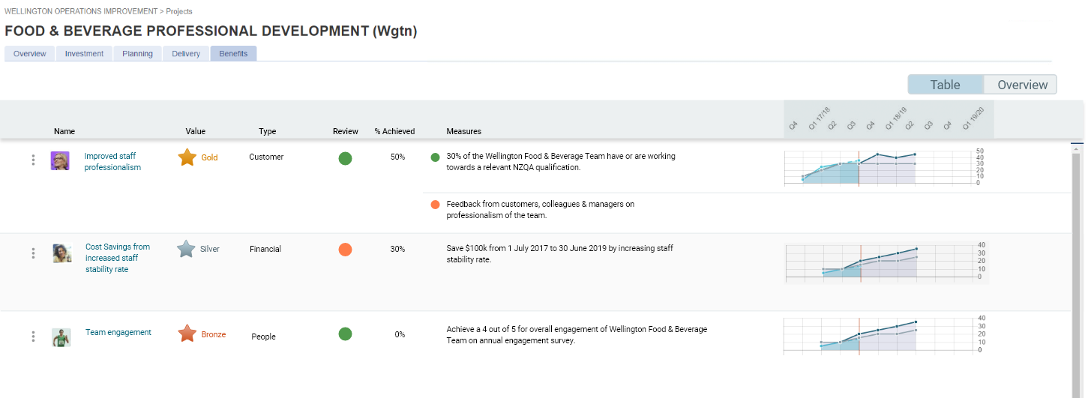Open the Investment tab
The height and width of the screenshot is (398, 1088).
(84, 54)
